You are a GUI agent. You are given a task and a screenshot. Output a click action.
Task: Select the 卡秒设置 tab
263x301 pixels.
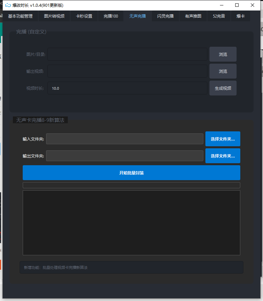(x=84, y=16)
